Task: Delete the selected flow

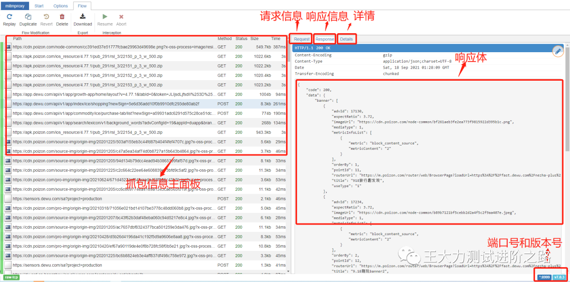Action: pos(62,20)
